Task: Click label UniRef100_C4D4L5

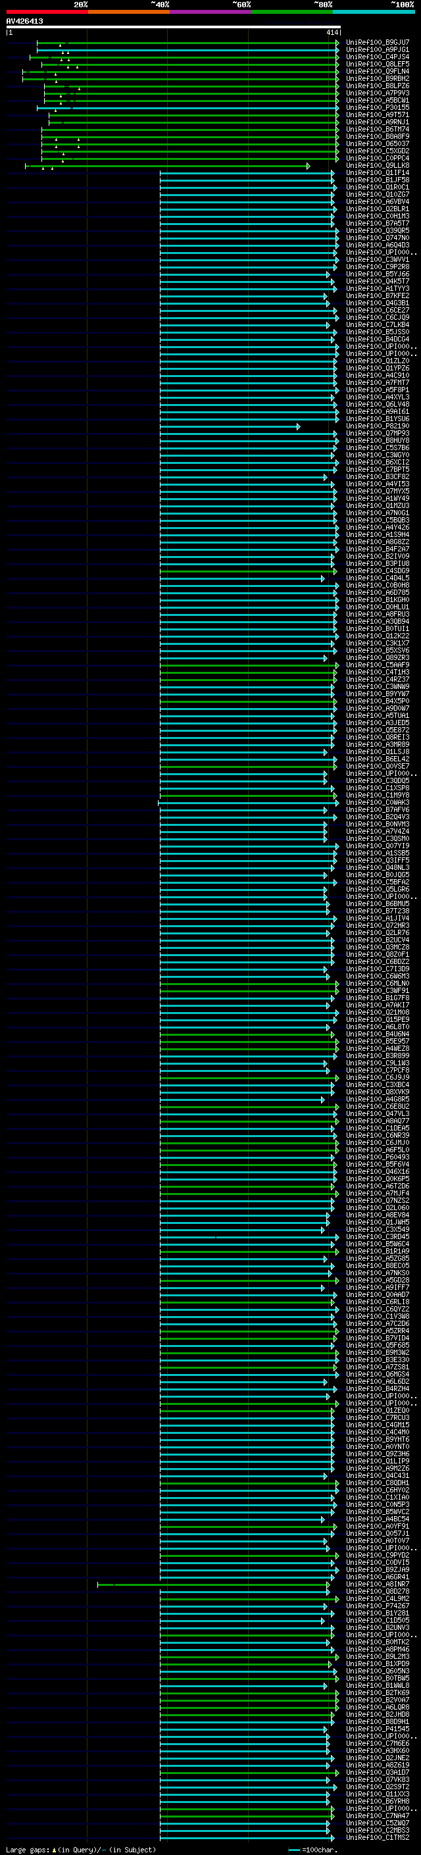Action: pyautogui.click(x=378, y=578)
